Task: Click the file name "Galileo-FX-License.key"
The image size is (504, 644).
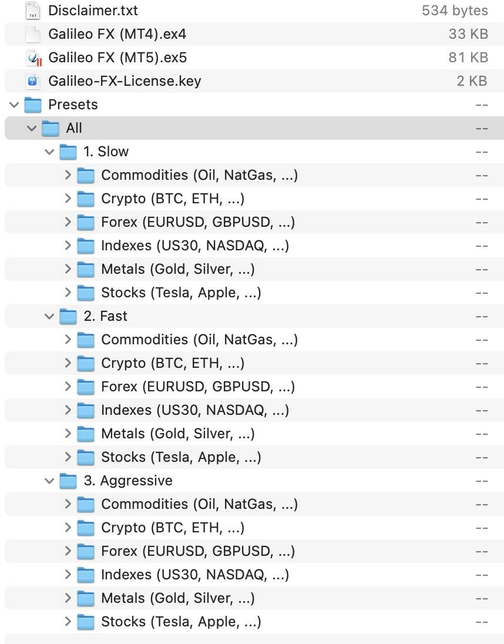Action: click(x=125, y=81)
